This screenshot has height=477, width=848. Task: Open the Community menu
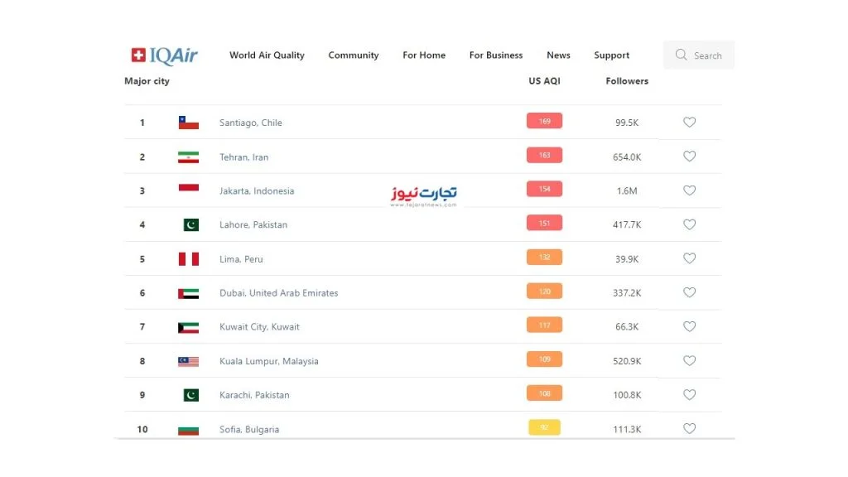pyautogui.click(x=353, y=55)
